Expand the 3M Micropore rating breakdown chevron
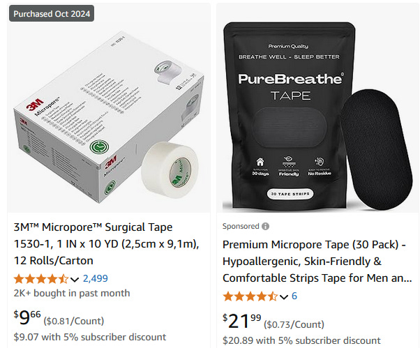 [x=75, y=280]
